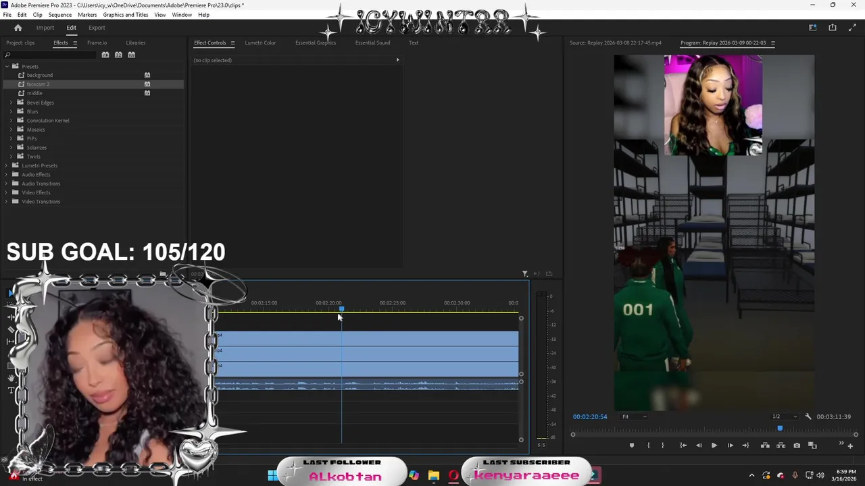
Task: Click the Mark Out button
Action: click(x=662, y=446)
